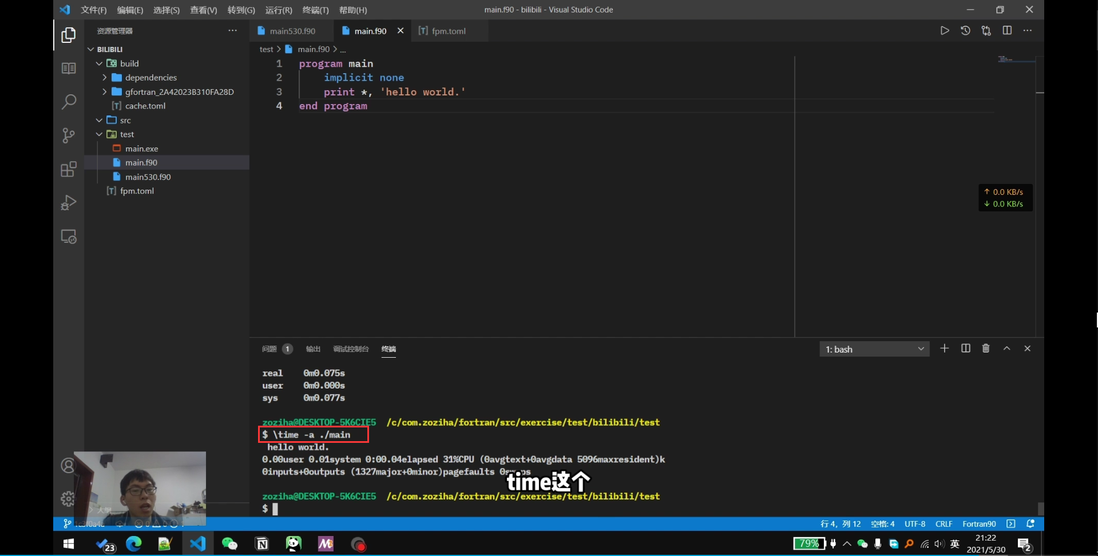This screenshot has height=556, width=1098.
Task: Open the Remote Explorer view
Action: (69, 237)
